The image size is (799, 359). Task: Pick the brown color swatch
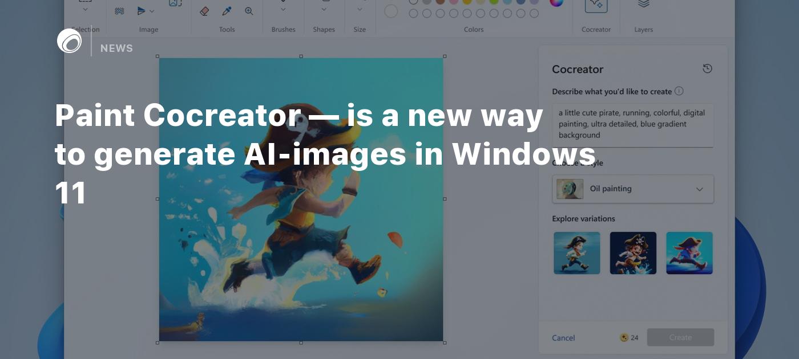[440, 2]
